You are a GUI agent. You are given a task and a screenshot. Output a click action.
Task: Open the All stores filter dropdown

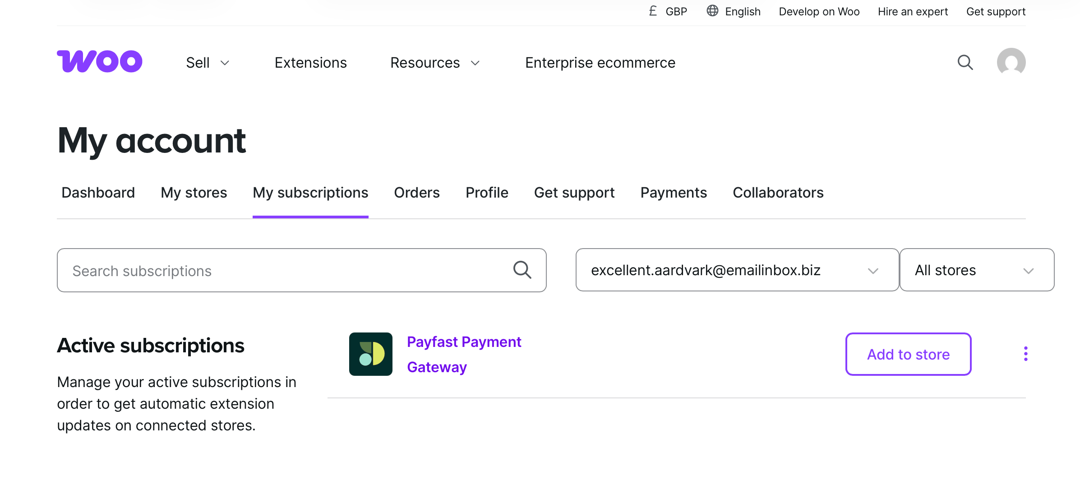976,270
